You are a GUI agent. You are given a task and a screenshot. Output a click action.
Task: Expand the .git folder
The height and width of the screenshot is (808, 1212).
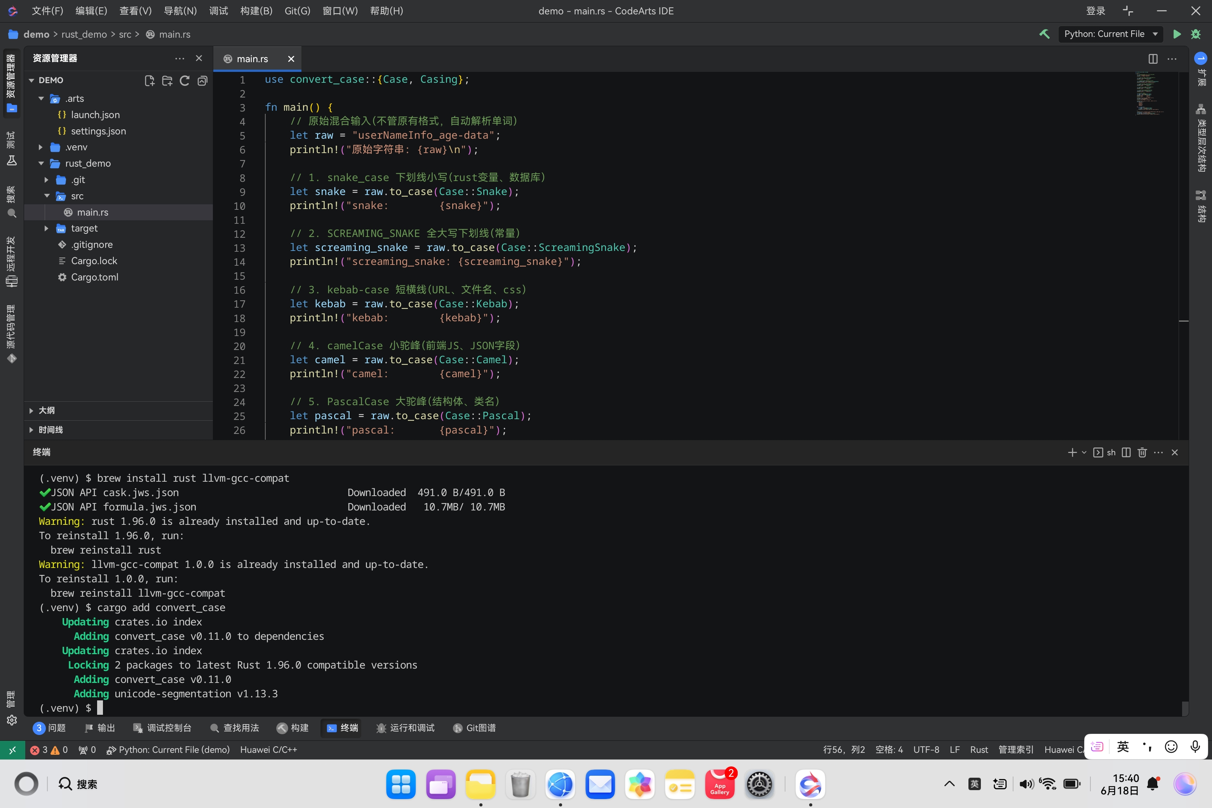[x=47, y=180]
